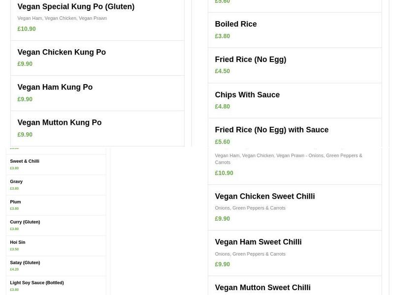Screen dimensions: 394x295
Task: Pick the Sweet & Chilli sauce option
Action: (x=25, y=161)
